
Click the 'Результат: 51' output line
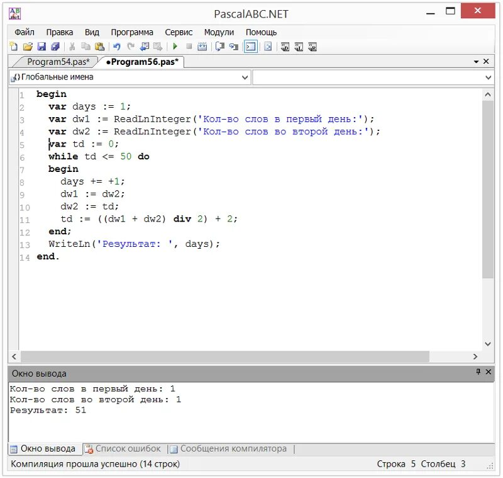pyautogui.click(x=48, y=410)
